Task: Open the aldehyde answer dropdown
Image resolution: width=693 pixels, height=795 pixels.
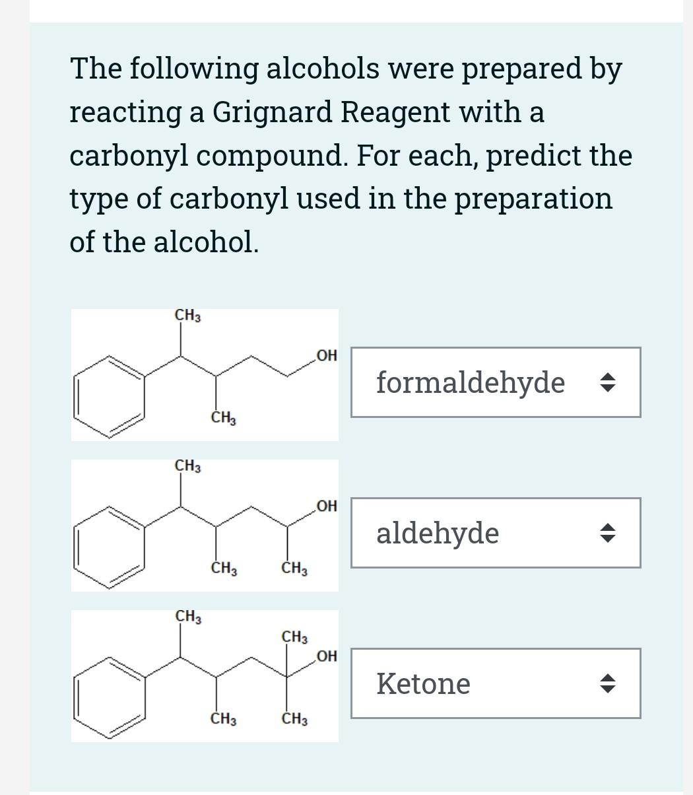Action: (x=496, y=533)
